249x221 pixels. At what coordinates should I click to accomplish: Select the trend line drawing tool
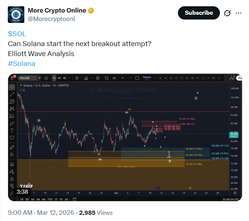[x=12, y=94]
